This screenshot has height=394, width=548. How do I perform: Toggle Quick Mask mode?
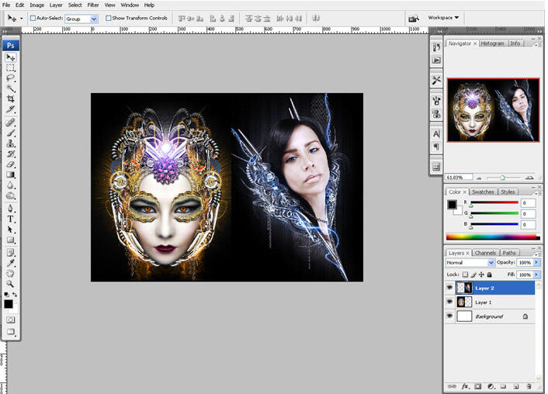[x=11, y=320]
